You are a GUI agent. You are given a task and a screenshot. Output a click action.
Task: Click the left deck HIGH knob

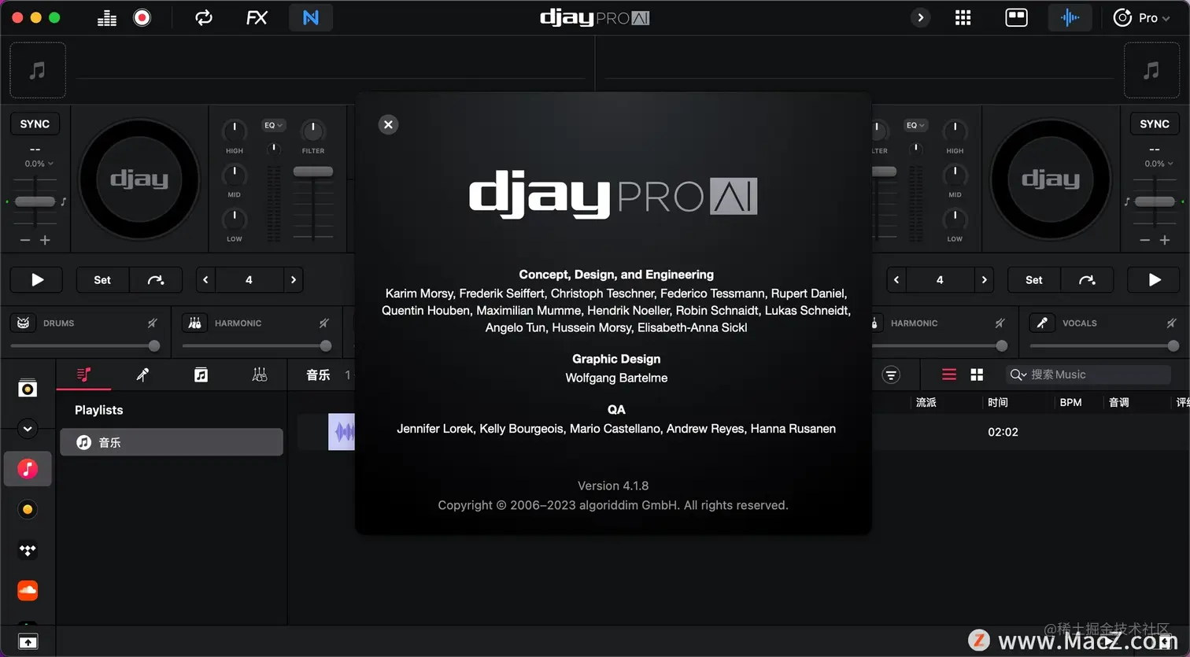click(x=235, y=130)
